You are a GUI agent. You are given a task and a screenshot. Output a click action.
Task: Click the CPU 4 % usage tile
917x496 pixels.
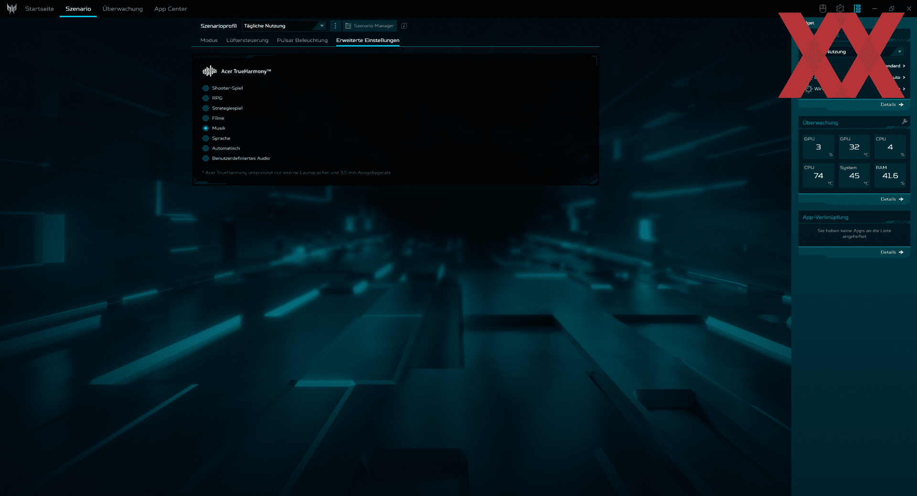890,147
